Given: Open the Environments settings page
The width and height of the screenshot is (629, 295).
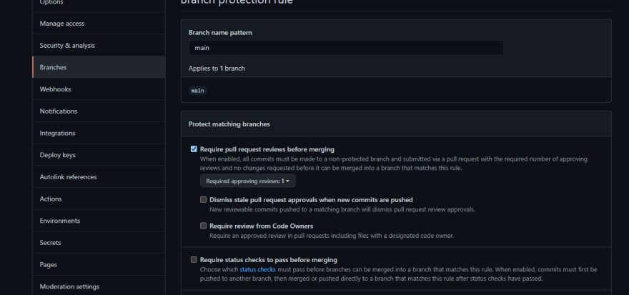Looking at the screenshot, I should 99,221.
